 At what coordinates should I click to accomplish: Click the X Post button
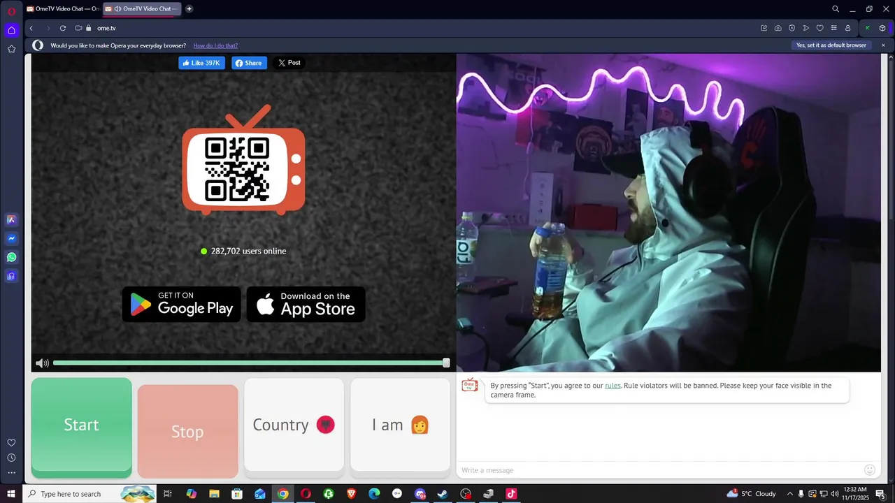(x=289, y=63)
